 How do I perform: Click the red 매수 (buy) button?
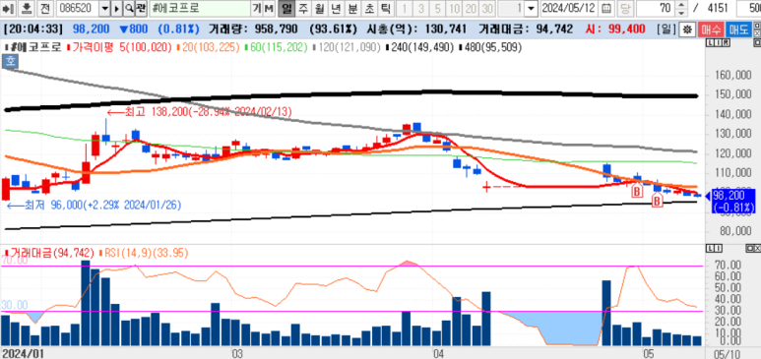click(712, 30)
